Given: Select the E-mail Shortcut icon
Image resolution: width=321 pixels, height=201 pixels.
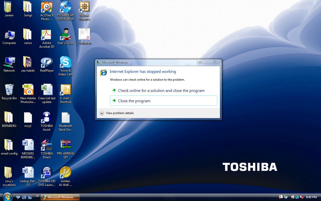Looking at the screenshot, I should [65, 94].
